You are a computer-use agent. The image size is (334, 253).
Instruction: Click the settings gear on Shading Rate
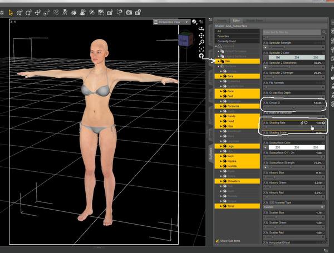[x=323, y=123]
